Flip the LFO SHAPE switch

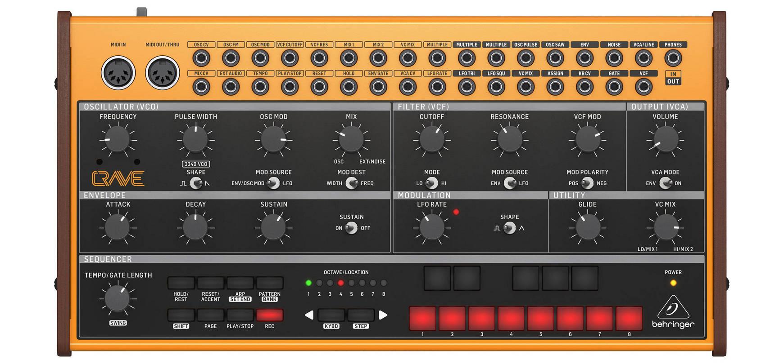[x=510, y=228]
